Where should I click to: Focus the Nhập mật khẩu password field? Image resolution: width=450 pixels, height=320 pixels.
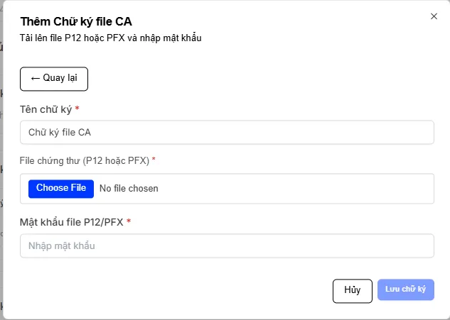tap(227, 246)
